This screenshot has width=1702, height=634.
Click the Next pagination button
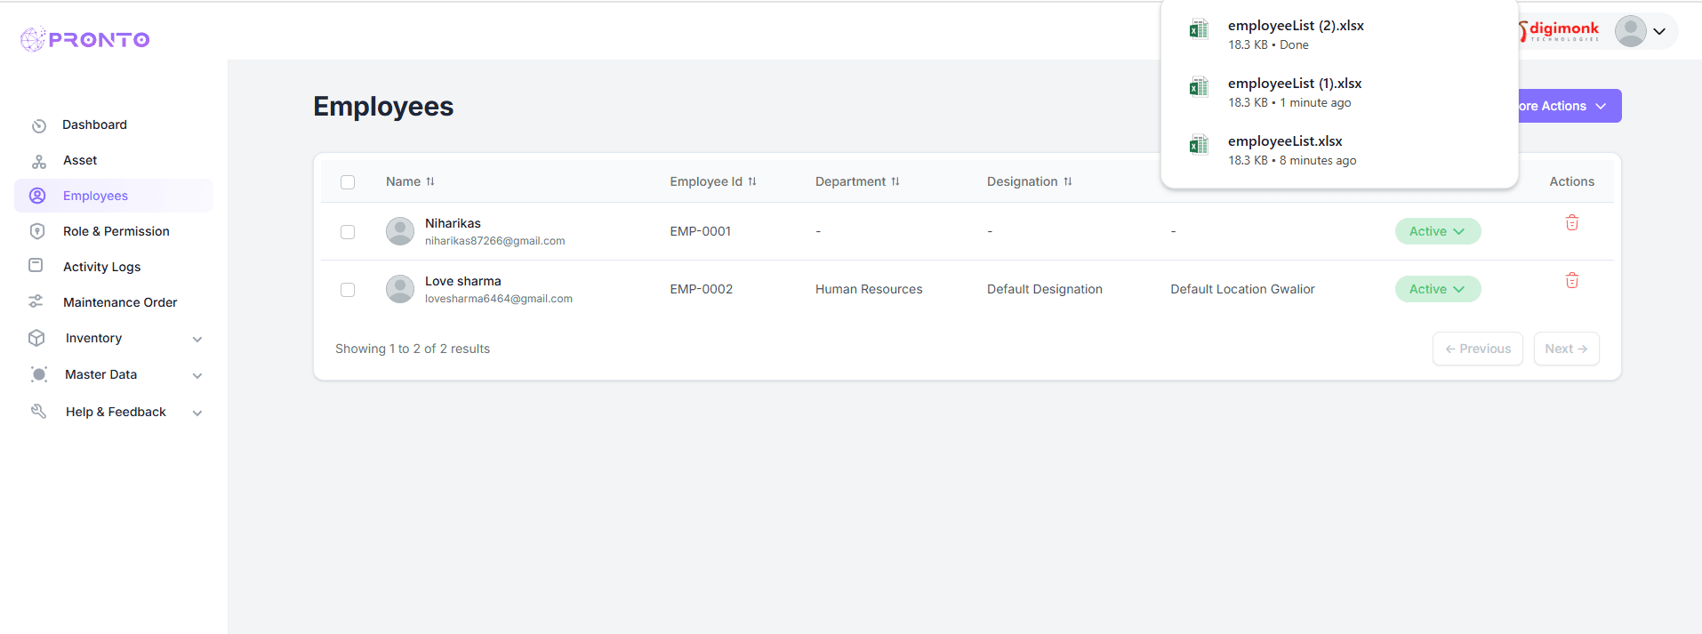pos(1565,349)
